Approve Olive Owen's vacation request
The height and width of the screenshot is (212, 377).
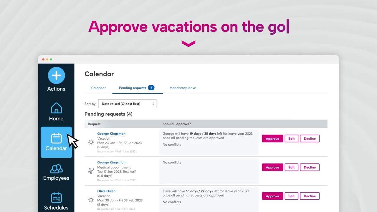coord(272,196)
